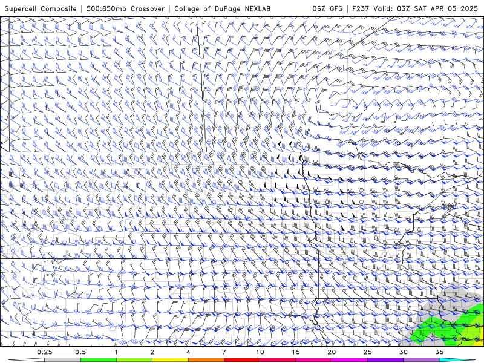Click the "College of DuPage NEXLAB" label
This screenshot has height=363, width=484.
[x=222, y=8]
